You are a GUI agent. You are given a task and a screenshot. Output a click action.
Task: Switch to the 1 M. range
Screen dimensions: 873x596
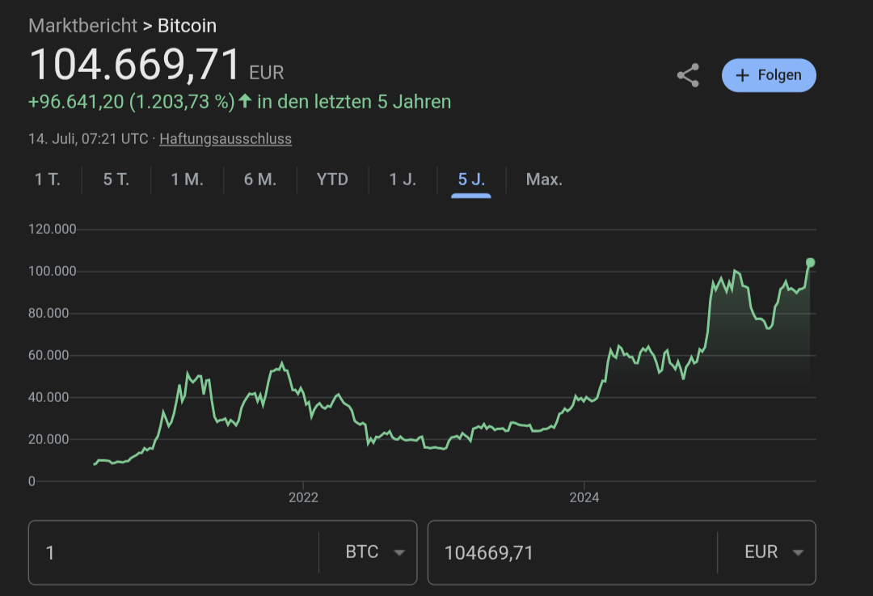coord(187,180)
